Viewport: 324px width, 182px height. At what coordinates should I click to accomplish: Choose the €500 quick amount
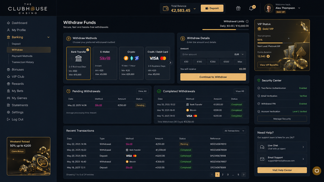click(x=226, y=61)
